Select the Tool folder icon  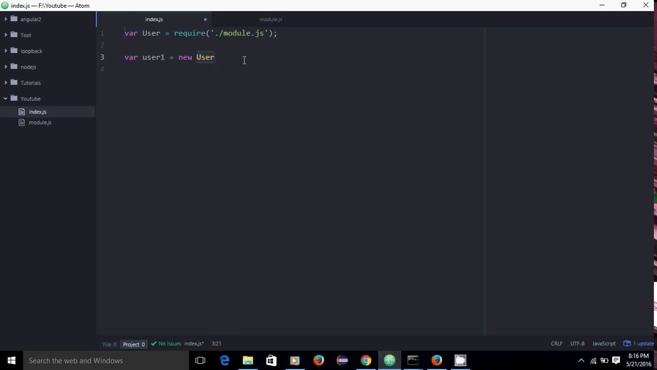14,35
